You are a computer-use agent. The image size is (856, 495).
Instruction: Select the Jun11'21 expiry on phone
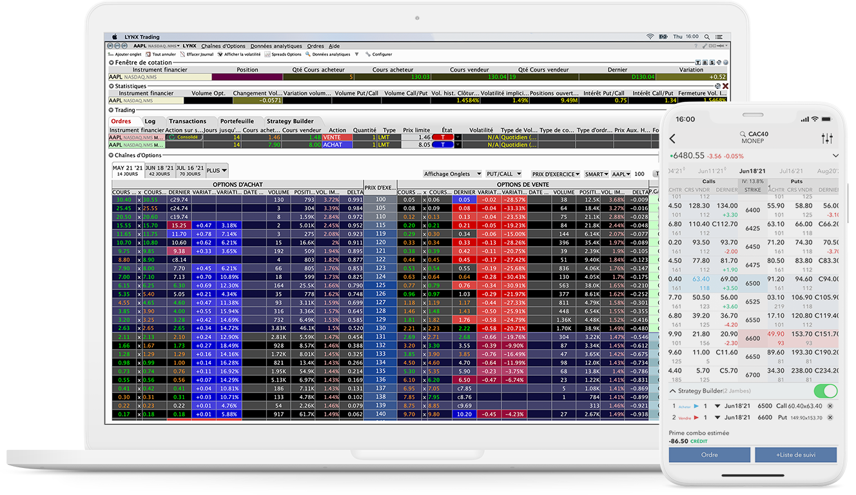click(x=711, y=171)
